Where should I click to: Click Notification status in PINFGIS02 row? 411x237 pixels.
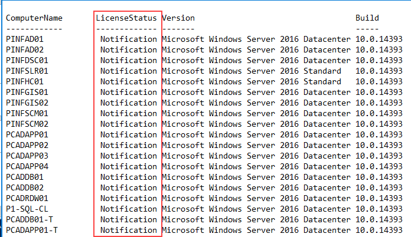[x=129, y=103]
